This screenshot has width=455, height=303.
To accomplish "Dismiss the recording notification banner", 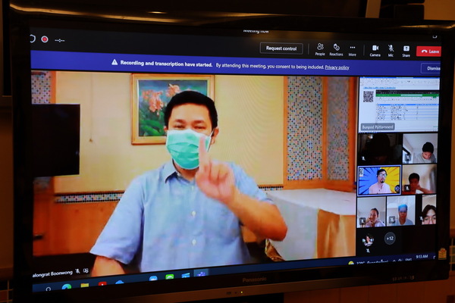I will pos(431,68).
